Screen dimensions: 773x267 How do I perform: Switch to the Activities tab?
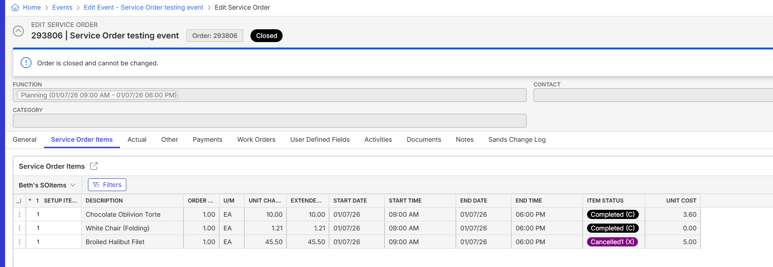tap(378, 139)
